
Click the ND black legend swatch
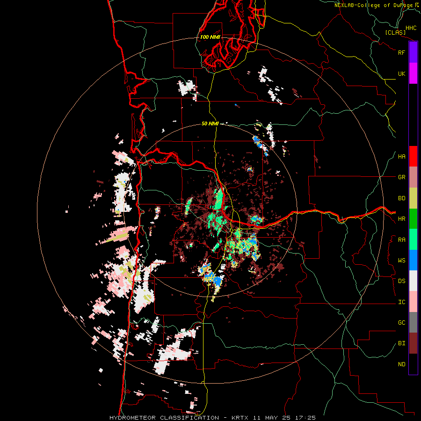tap(413, 364)
